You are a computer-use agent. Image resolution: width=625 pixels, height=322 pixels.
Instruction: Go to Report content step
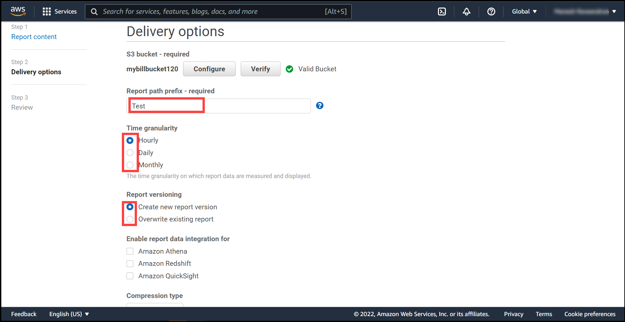click(x=34, y=37)
